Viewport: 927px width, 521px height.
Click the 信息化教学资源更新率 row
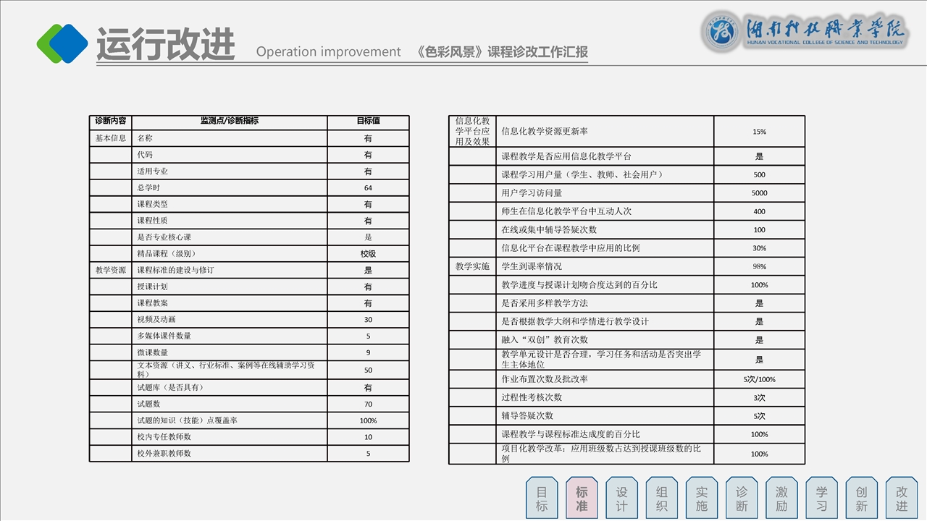tap(545, 132)
